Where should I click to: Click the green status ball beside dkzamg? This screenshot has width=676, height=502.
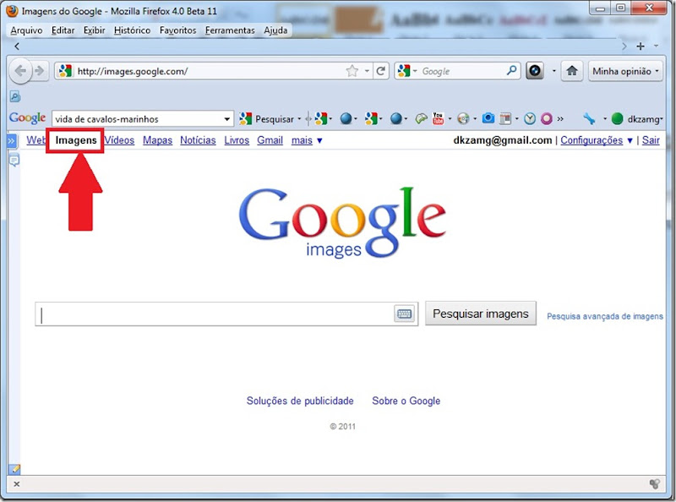[618, 118]
